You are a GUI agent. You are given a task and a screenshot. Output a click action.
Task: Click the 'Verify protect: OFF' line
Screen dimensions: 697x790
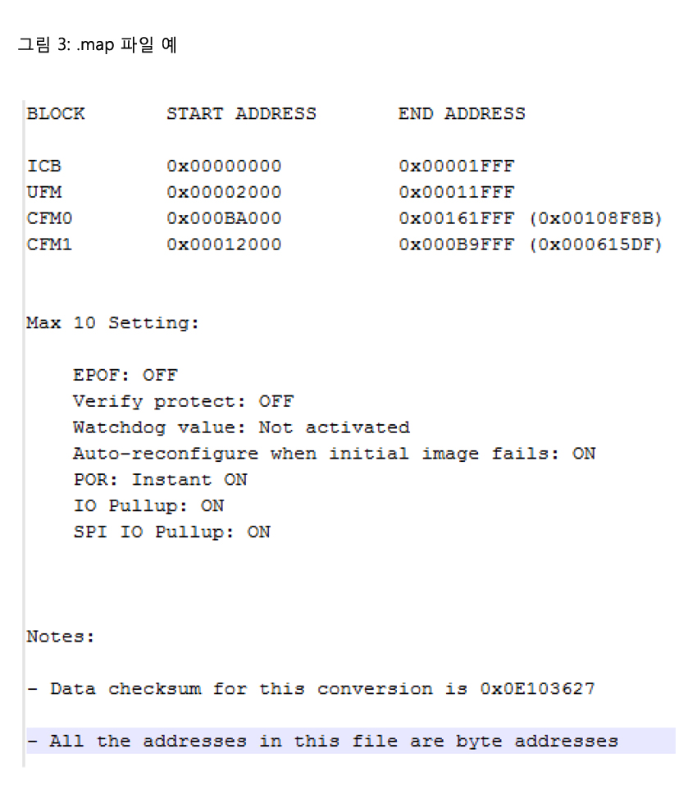coord(183,402)
